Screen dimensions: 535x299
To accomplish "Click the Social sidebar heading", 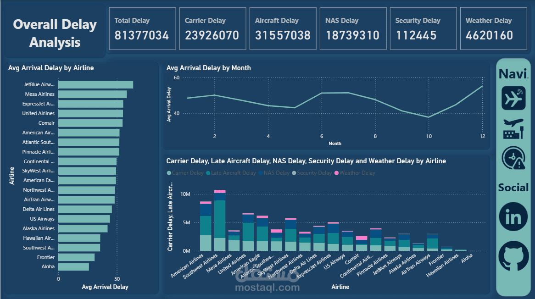I will pyautogui.click(x=513, y=188).
